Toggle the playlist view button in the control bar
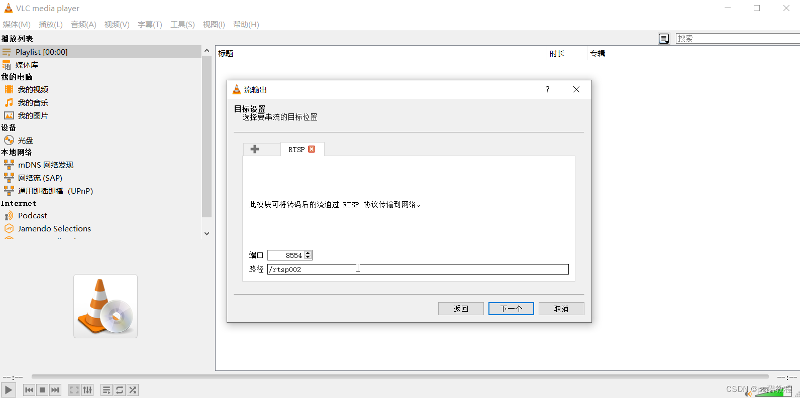 pyautogui.click(x=107, y=390)
